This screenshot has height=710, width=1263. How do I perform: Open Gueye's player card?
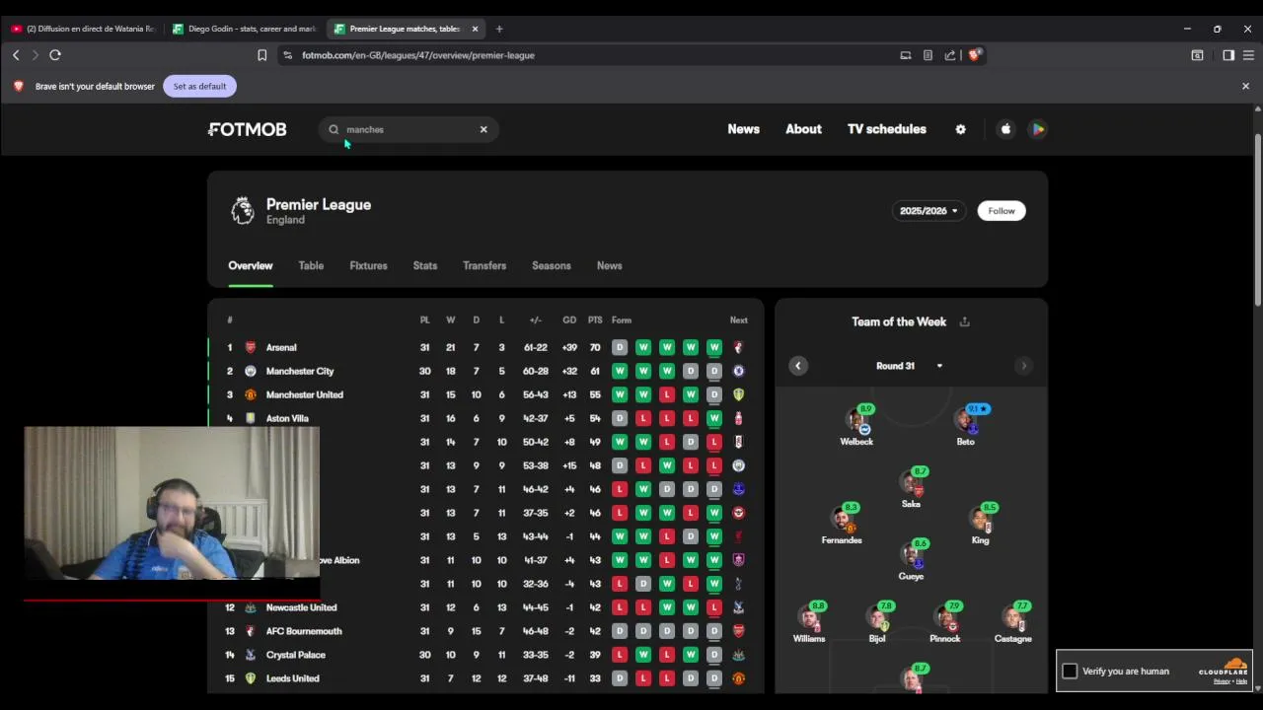(x=911, y=559)
